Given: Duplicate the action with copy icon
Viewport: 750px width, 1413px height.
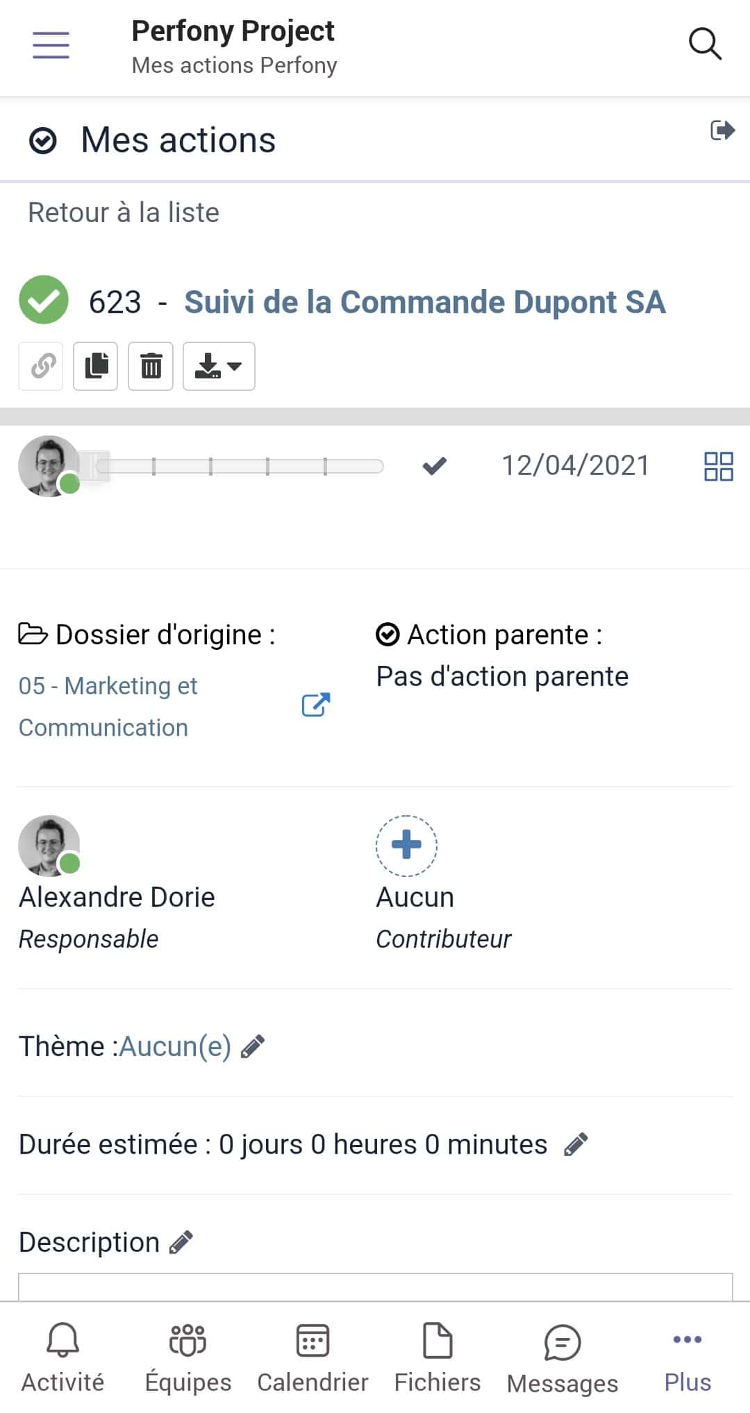Looking at the screenshot, I should pyautogui.click(x=96, y=366).
